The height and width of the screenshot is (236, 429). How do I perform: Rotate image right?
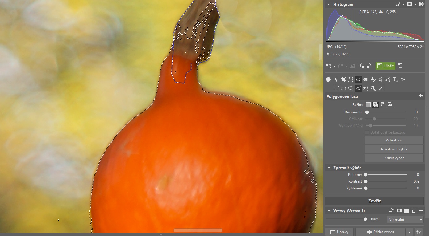coord(369,66)
